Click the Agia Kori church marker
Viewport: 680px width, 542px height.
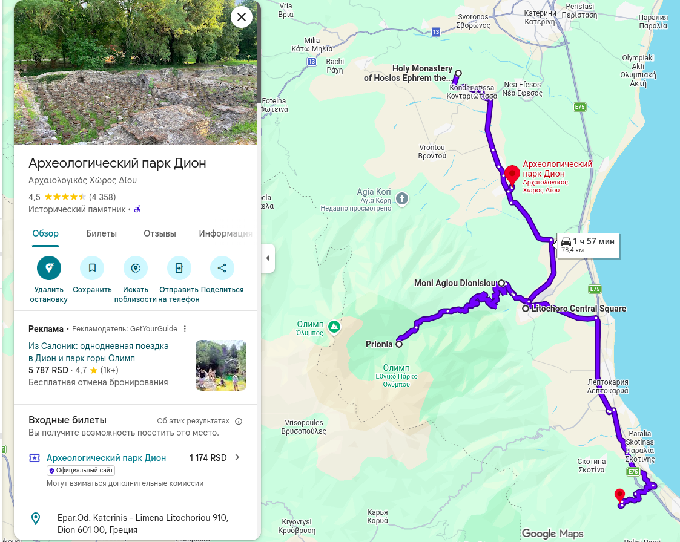coord(402,199)
